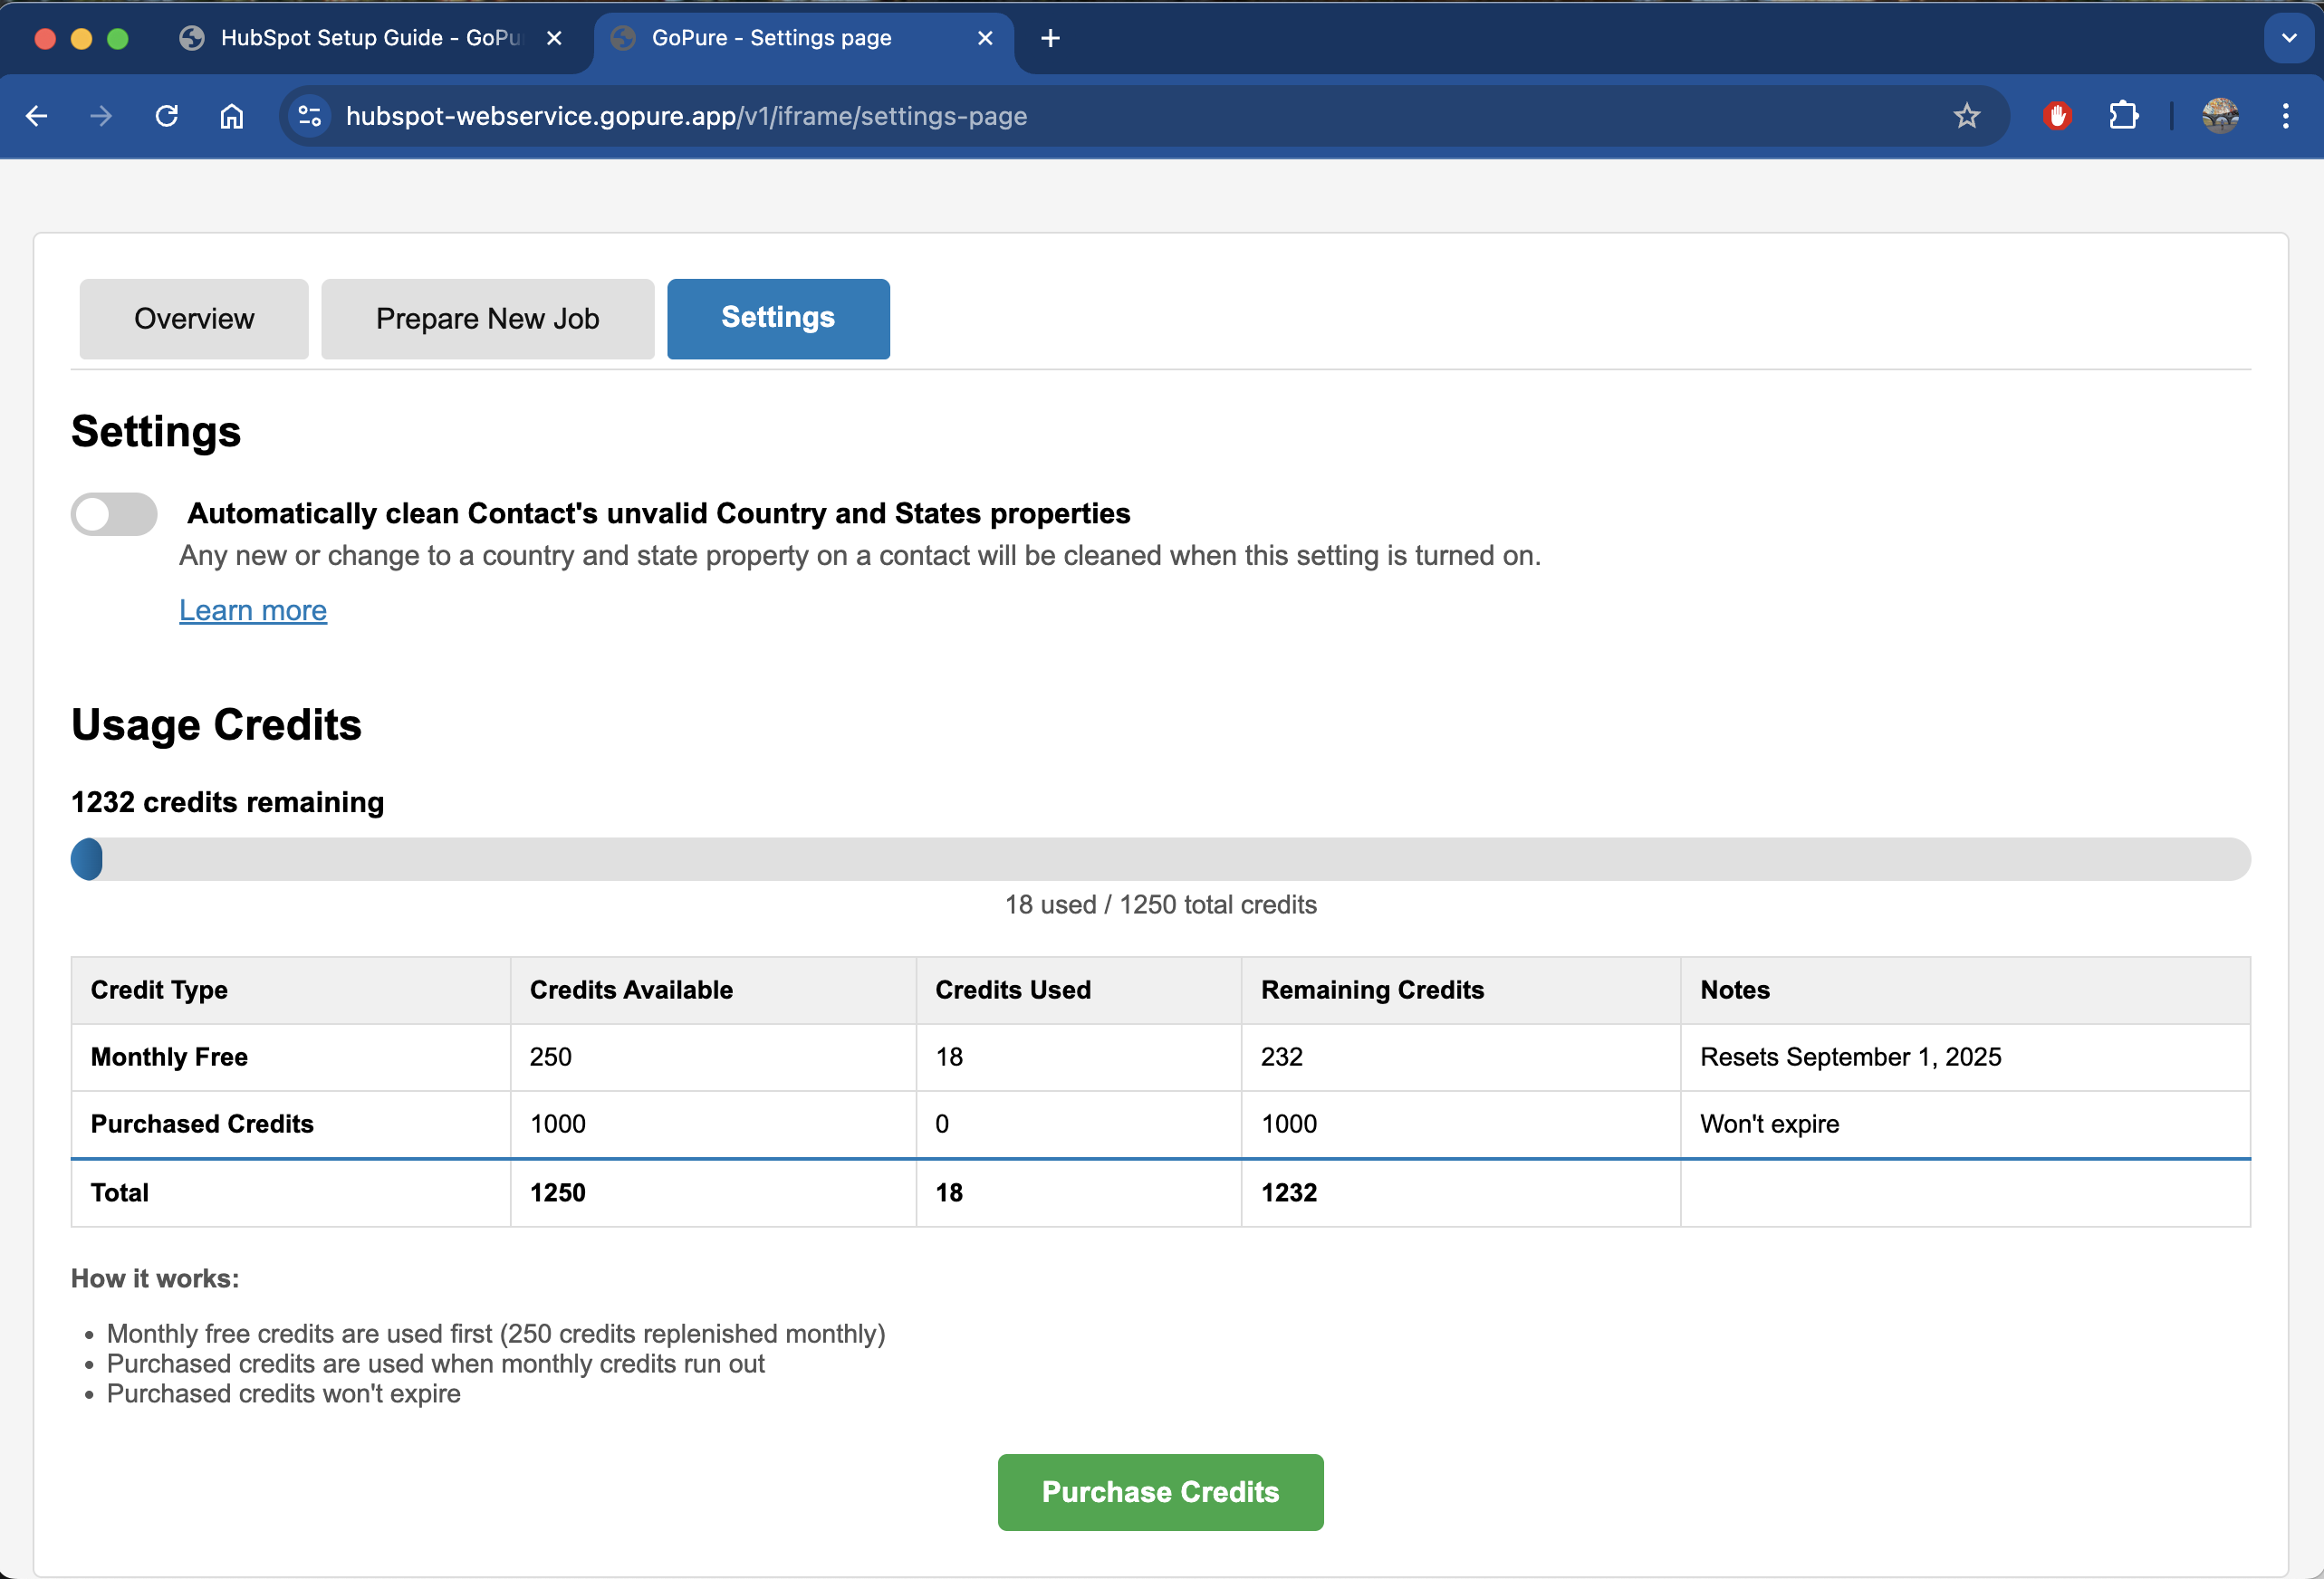Click the browser back arrow

[x=37, y=116]
